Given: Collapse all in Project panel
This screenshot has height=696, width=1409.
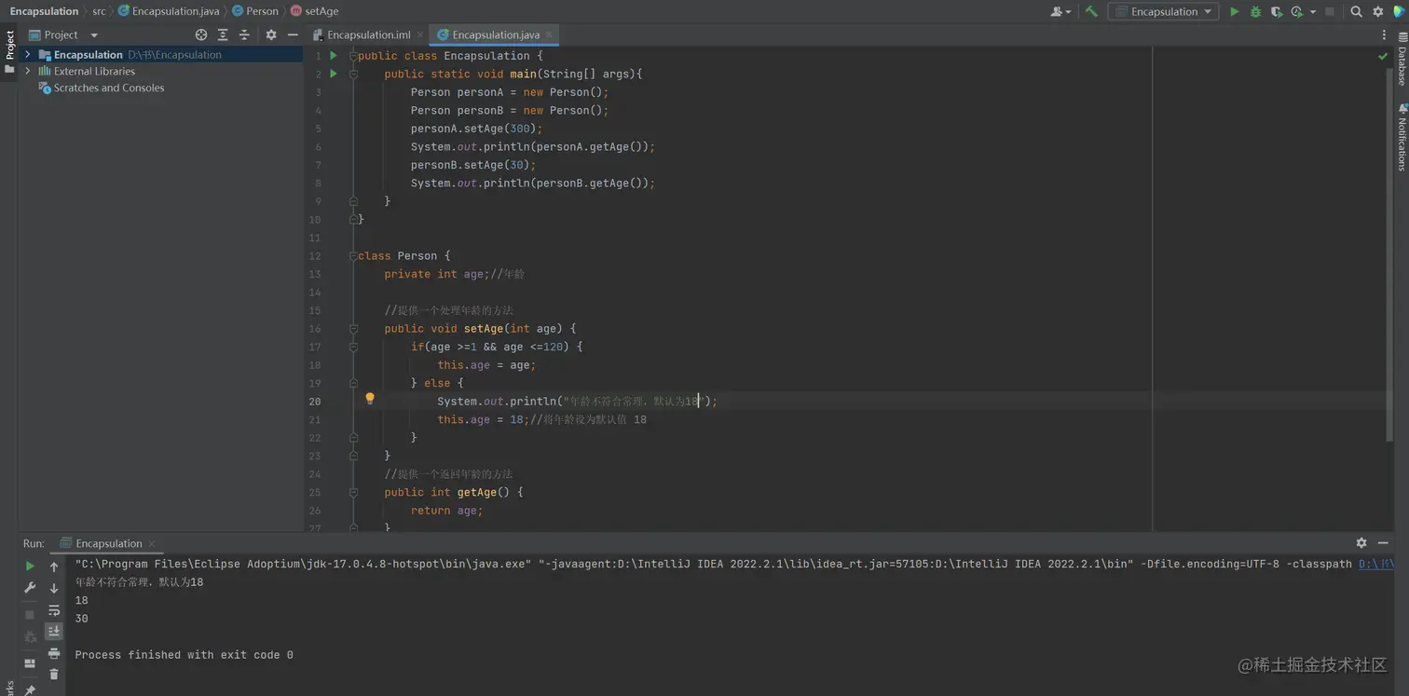Looking at the screenshot, I should pyautogui.click(x=244, y=34).
